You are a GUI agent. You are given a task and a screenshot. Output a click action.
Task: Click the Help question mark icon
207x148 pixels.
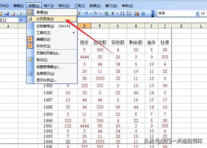point(143,14)
